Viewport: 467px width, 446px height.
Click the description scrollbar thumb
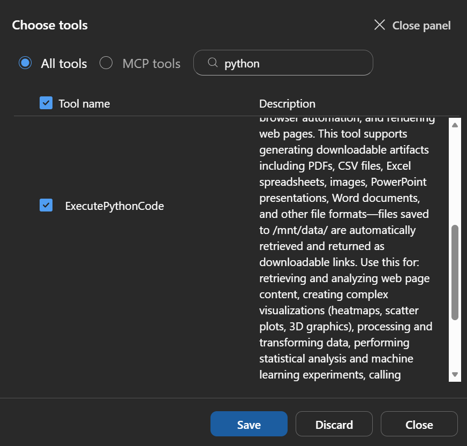[455, 272]
